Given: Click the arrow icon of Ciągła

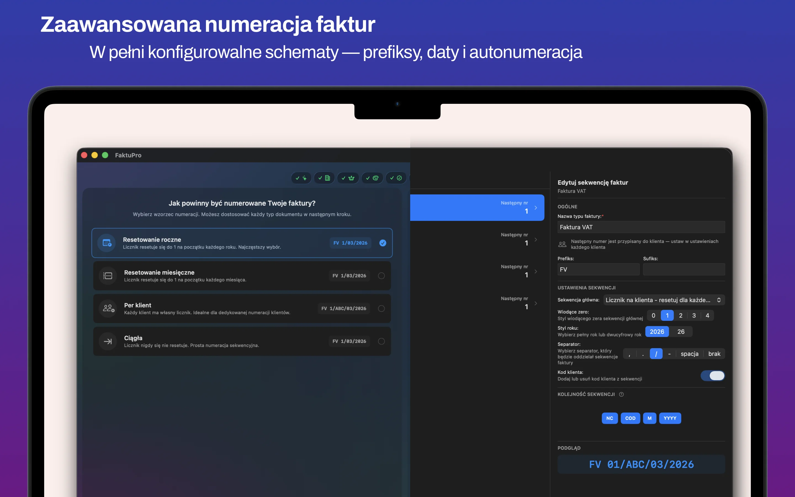Looking at the screenshot, I should 108,341.
